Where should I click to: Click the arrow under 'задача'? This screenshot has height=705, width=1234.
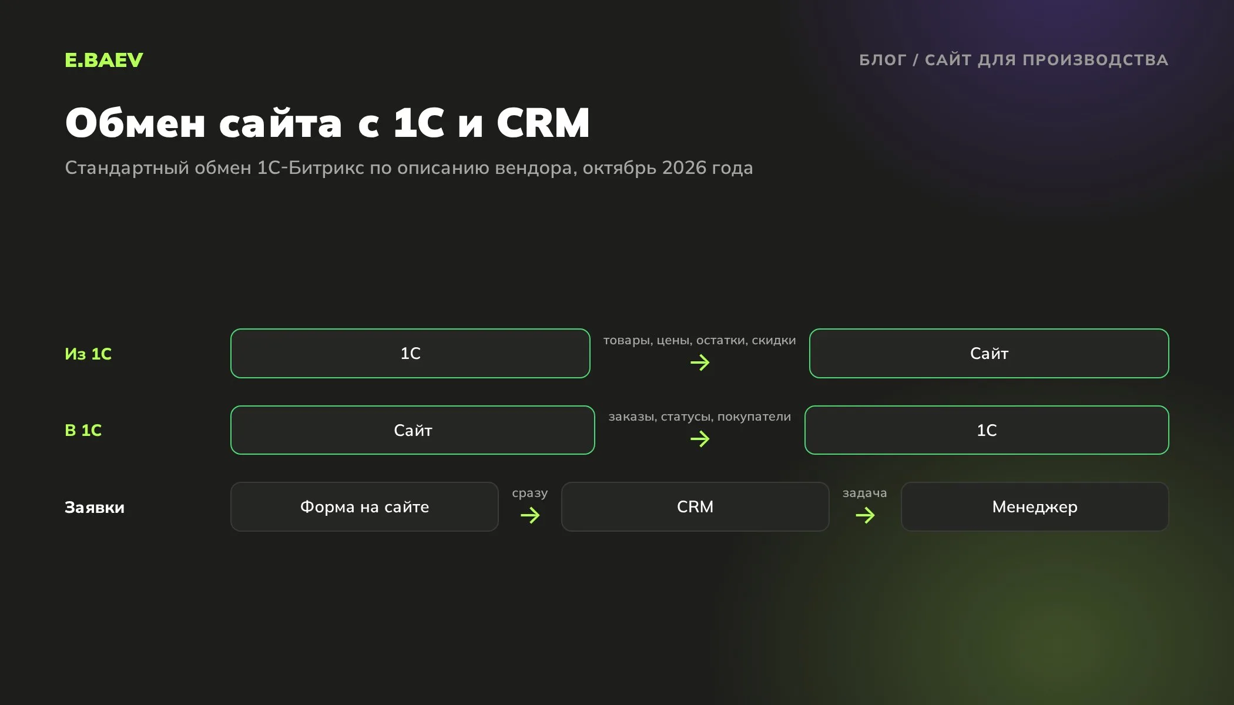[x=865, y=515]
